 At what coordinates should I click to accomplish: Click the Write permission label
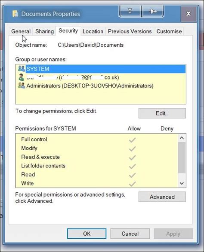point(28,183)
